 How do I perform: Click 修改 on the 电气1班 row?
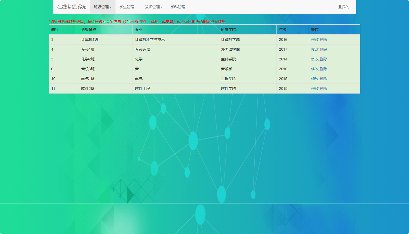[x=314, y=78]
